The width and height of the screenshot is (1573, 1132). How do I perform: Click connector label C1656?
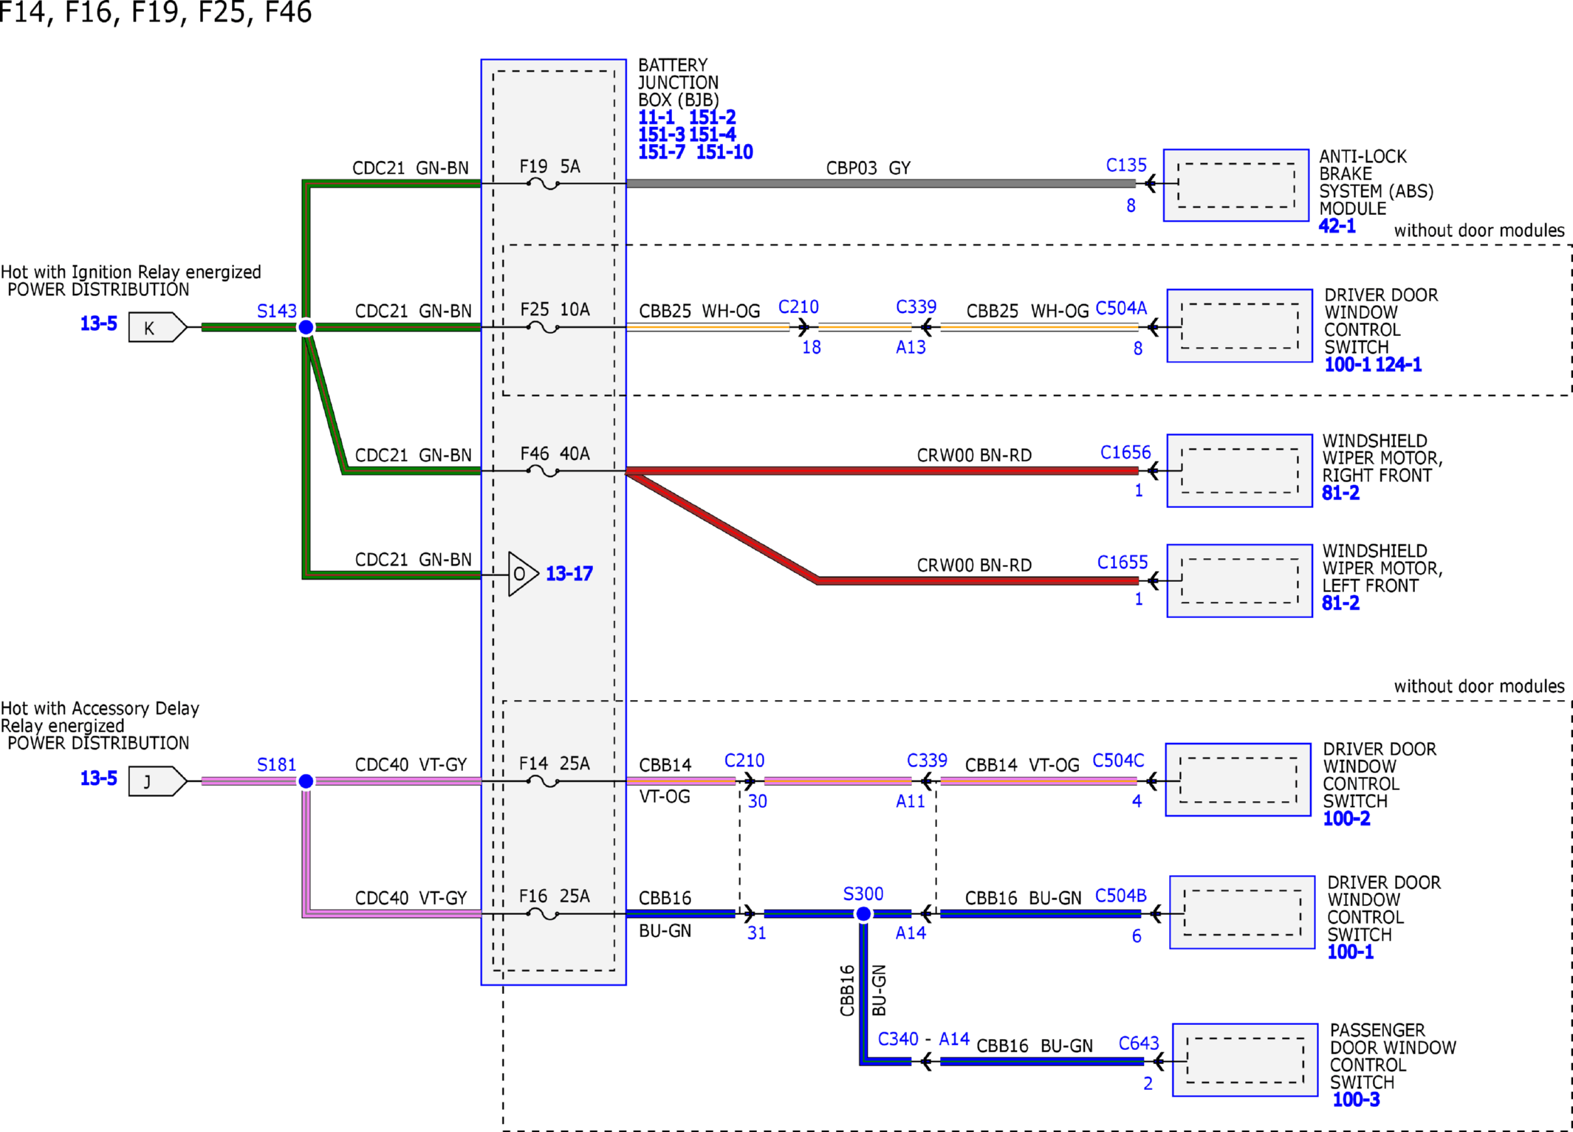(x=1125, y=453)
